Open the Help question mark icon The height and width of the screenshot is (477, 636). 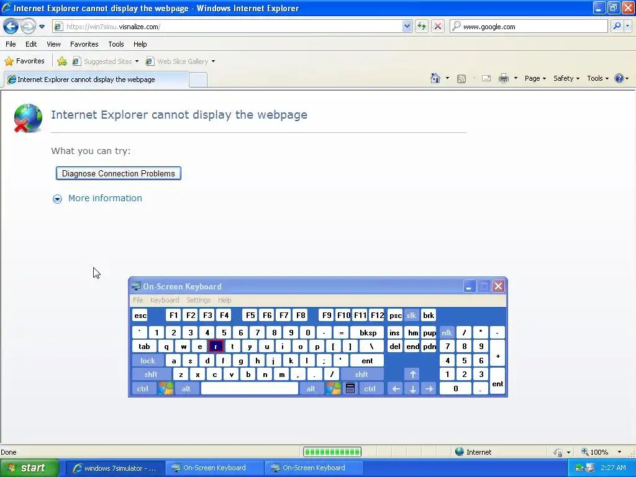tap(619, 78)
